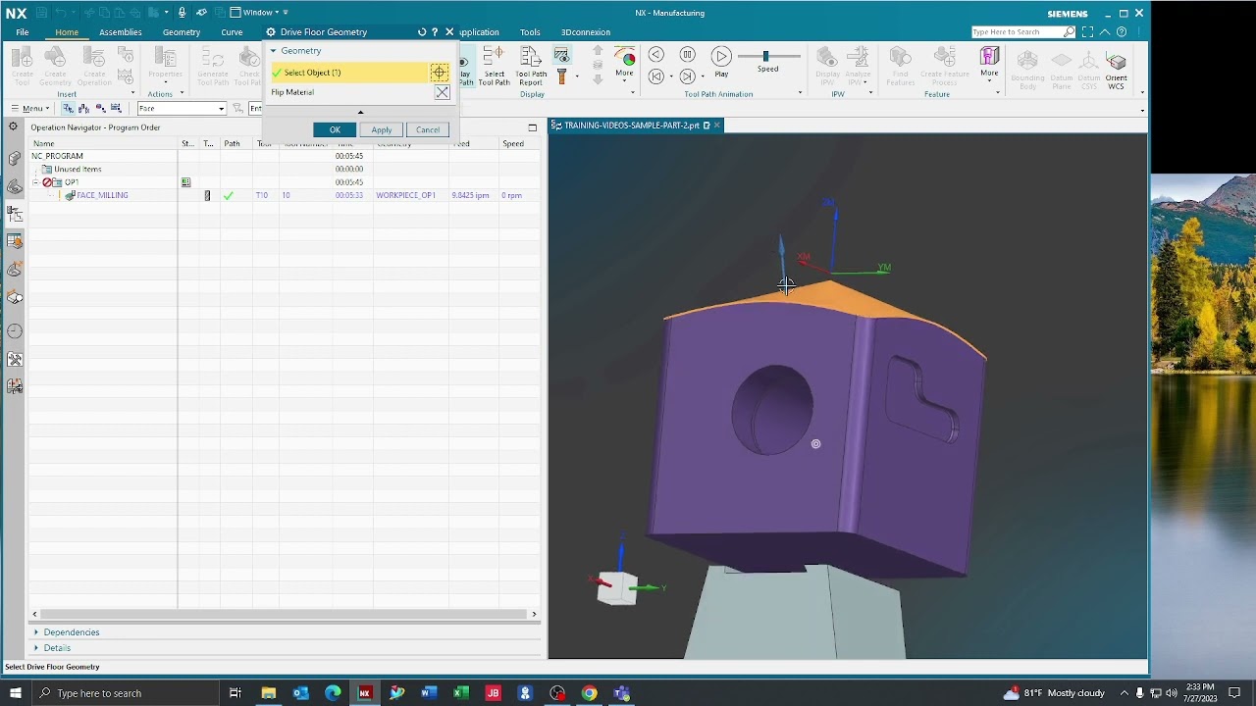The width and height of the screenshot is (1256, 706).
Task: Open help in Drive Floor Geometry dialog
Action: (x=435, y=32)
